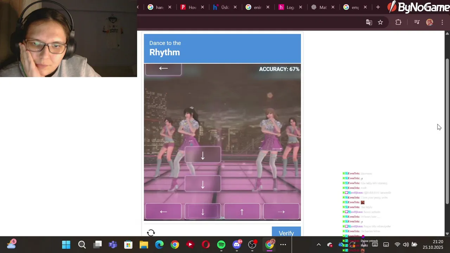This screenshot has height=253, width=450.
Task: Open the Chrome extensions puzzle icon
Action: [398, 22]
